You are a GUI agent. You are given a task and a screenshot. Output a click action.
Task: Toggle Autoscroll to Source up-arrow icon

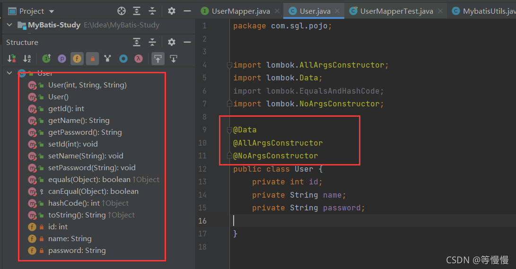(158, 59)
